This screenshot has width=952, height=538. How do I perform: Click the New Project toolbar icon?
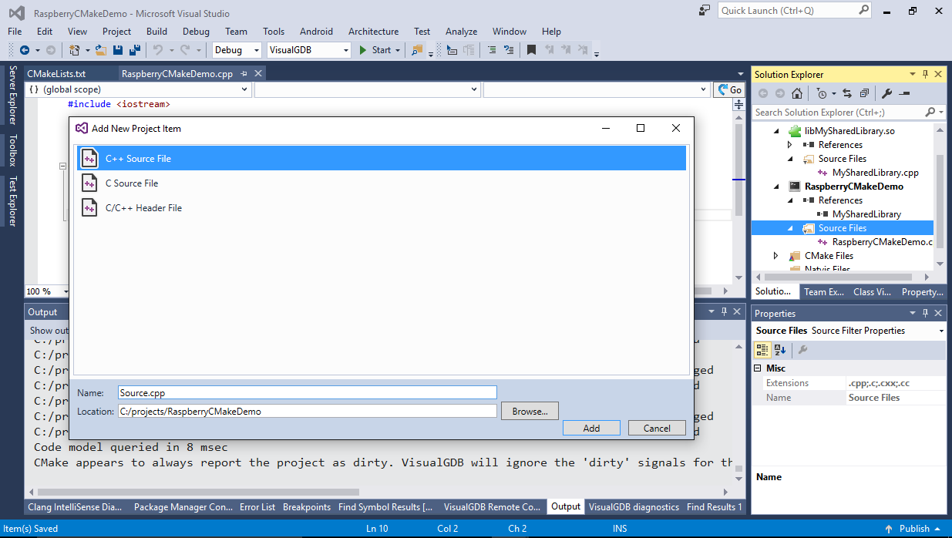point(75,50)
